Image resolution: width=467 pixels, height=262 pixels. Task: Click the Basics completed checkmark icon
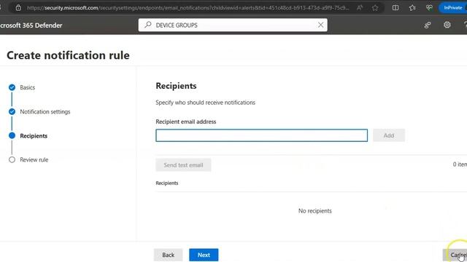pyautogui.click(x=12, y=87)
